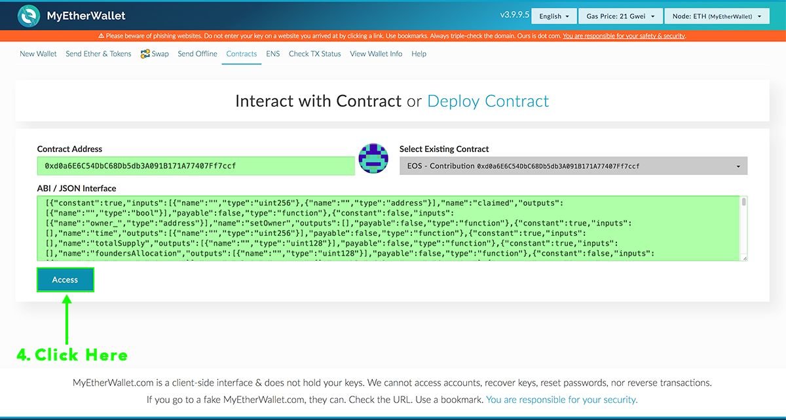The height and width of the screenshot is (420, 786).
Task: Click the 'Contract Address' label
Action: (x=69, y=149)
